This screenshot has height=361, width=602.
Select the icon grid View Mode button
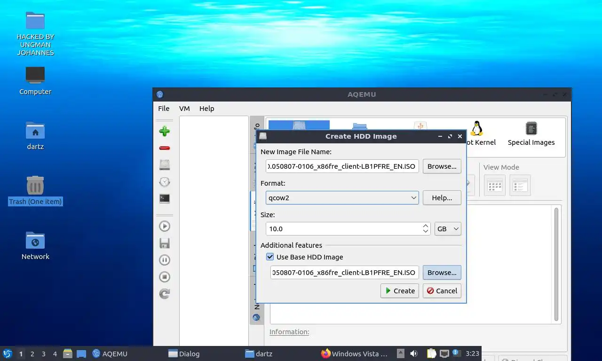495,186
